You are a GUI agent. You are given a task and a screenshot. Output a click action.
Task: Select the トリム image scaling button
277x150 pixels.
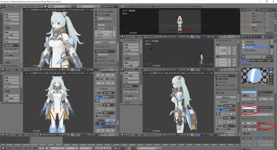pos(112,126)
